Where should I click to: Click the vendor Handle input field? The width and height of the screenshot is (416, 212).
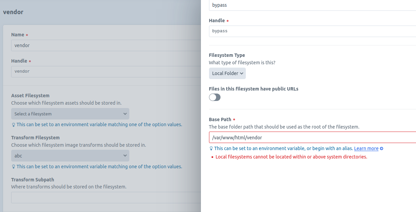pos(106,72)
